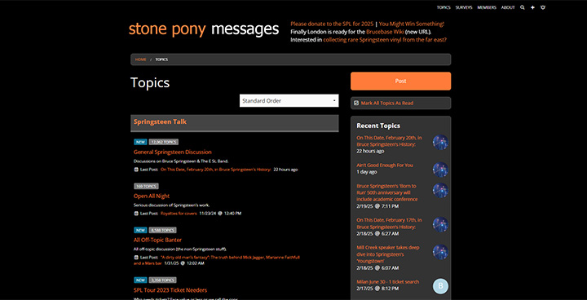The image size is (587, 300).
Task: Click the 8,588 Topics badge
Action: (x=162, y=230)
